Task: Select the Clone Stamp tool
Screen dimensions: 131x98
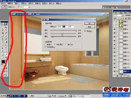Action: tap(3, 39)
